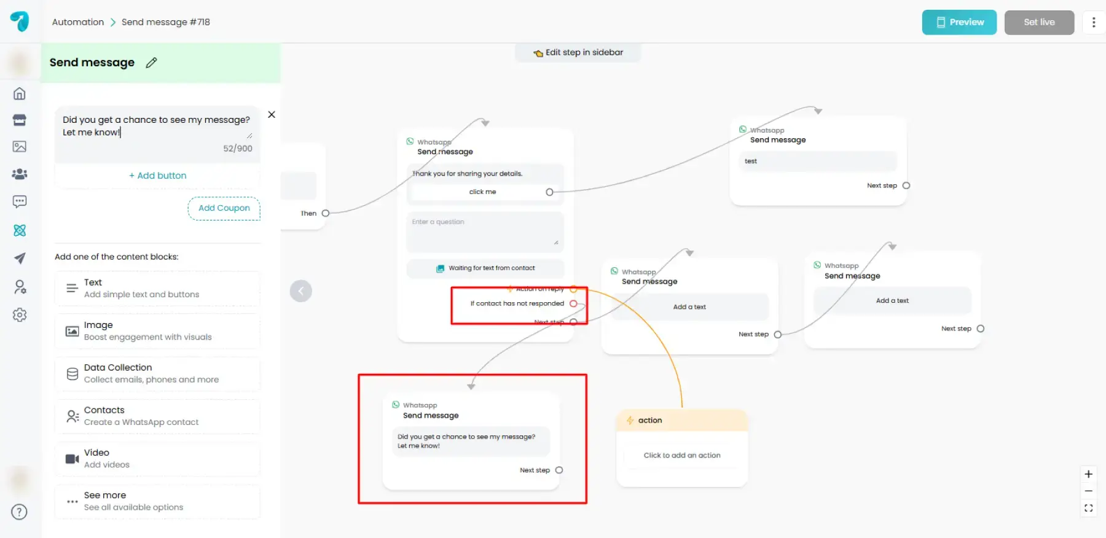
Task: Click 'click me' button output connector
Action: point(549,192)
